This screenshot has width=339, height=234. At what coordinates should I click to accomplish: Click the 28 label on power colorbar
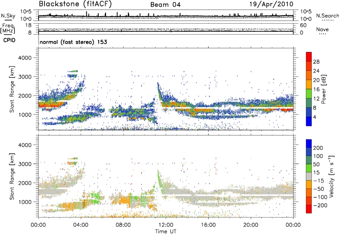tap(316, 62)
